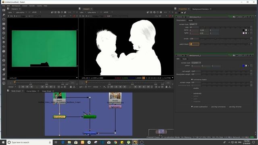Open the Deep nodes toolbar menu
The height and width of the screenshot is (145, 258).
4,60
